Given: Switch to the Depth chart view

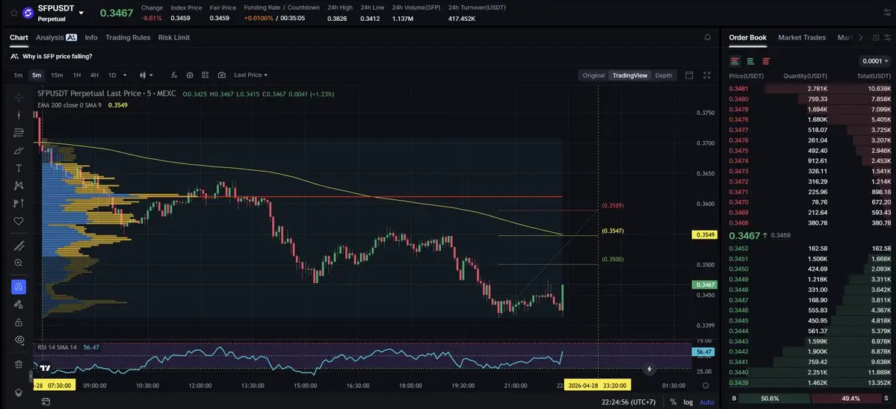Looking at the screenshot, I should 664,75.
